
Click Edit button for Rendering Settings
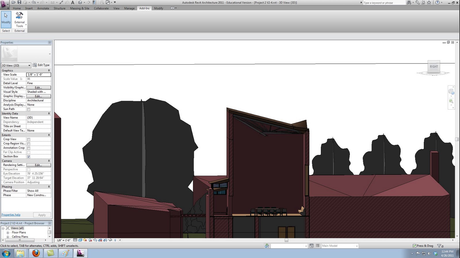(39, 165)
